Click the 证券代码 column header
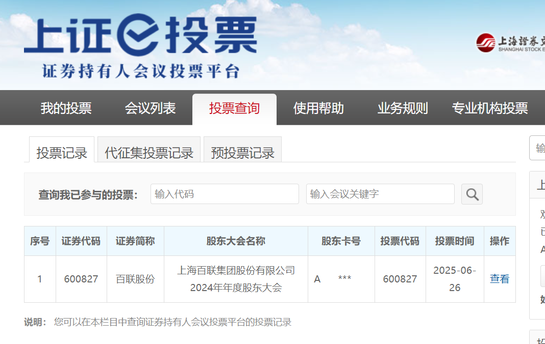This screenshot has height=344, width=545. tap(81, 241)
